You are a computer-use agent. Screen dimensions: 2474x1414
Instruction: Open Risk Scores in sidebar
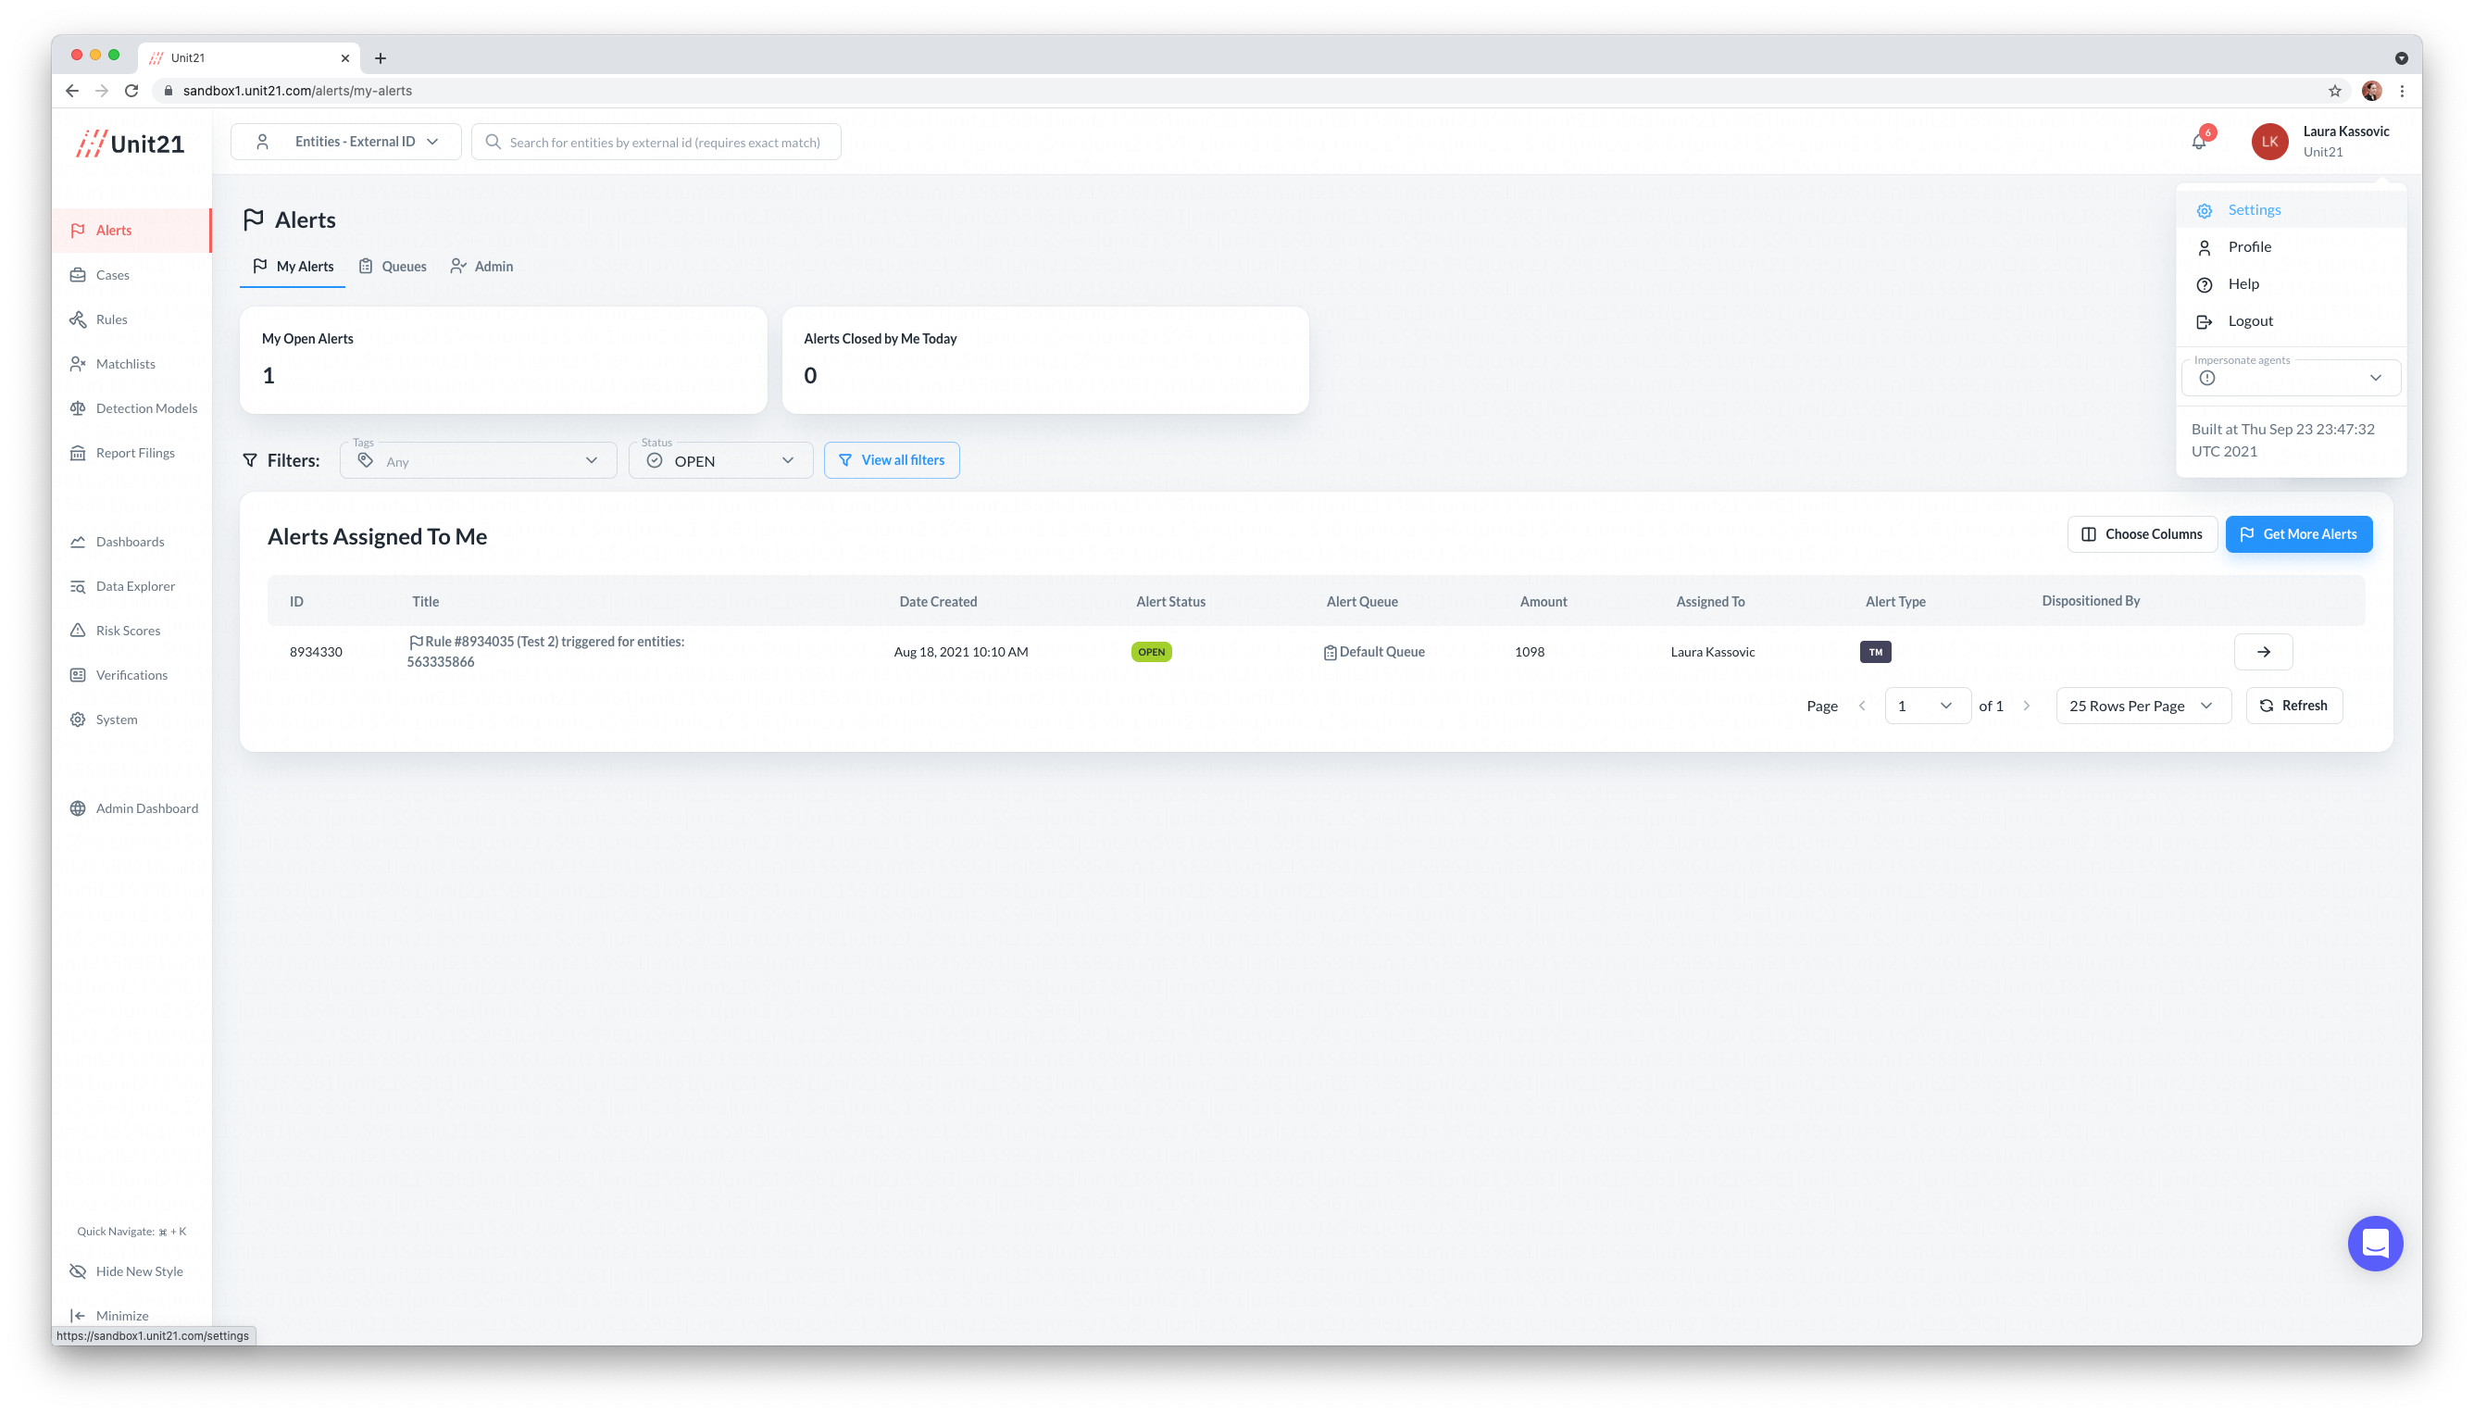(x=127, y=631)
